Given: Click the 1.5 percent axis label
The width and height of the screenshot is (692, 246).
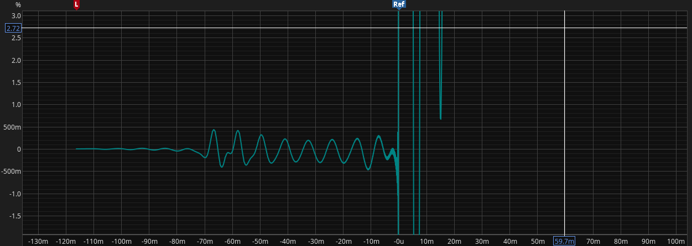Looking at the screenshot, I should coord(16,82).
